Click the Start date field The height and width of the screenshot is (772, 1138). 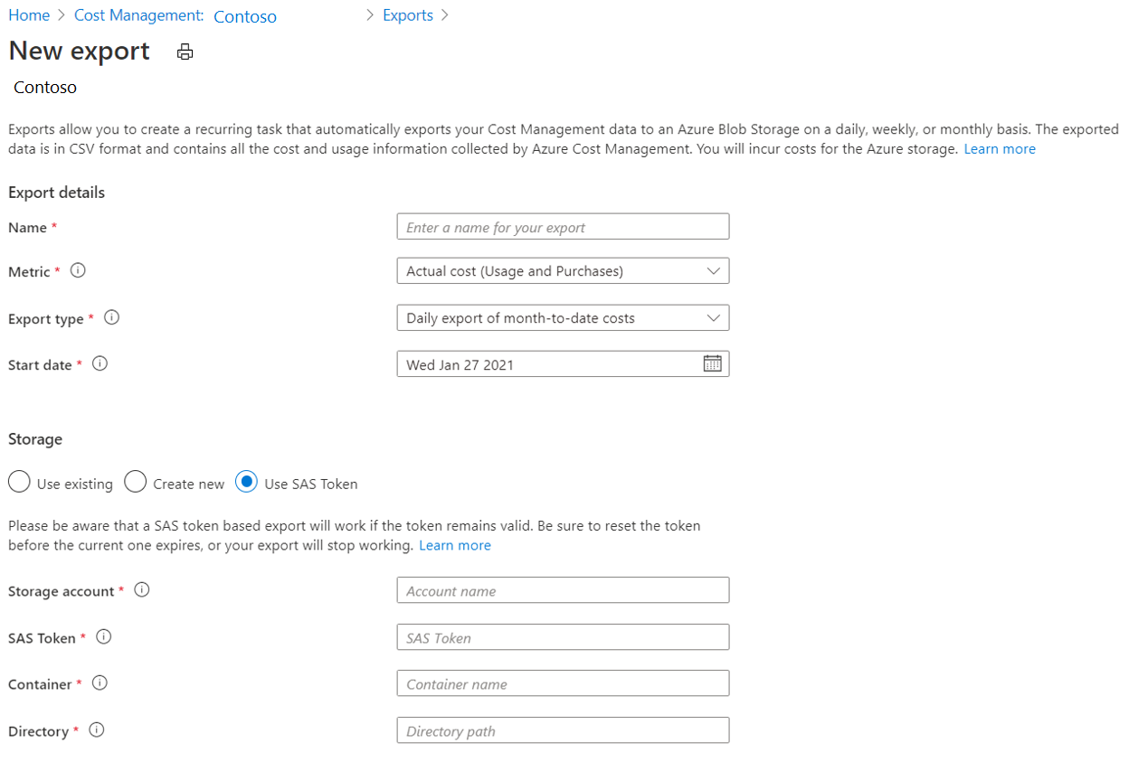[x=563, y=364]
